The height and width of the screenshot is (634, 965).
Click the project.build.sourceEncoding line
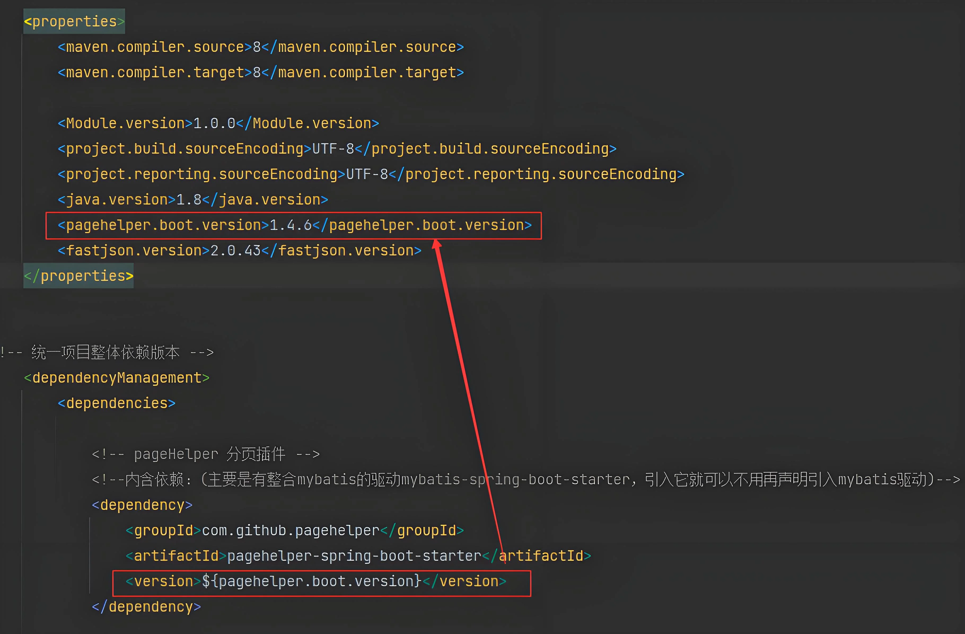tap(336, 149)
